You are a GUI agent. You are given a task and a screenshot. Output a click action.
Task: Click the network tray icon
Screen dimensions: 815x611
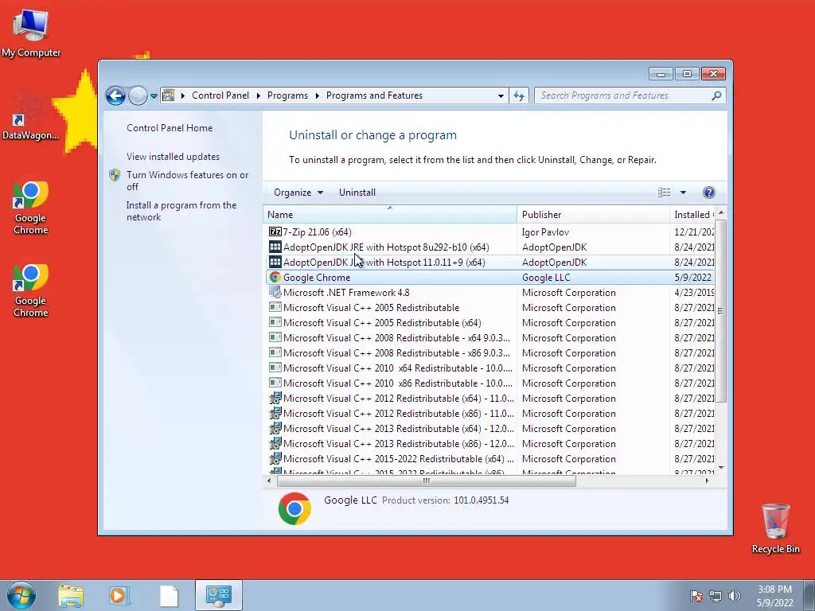coord(716,596)
